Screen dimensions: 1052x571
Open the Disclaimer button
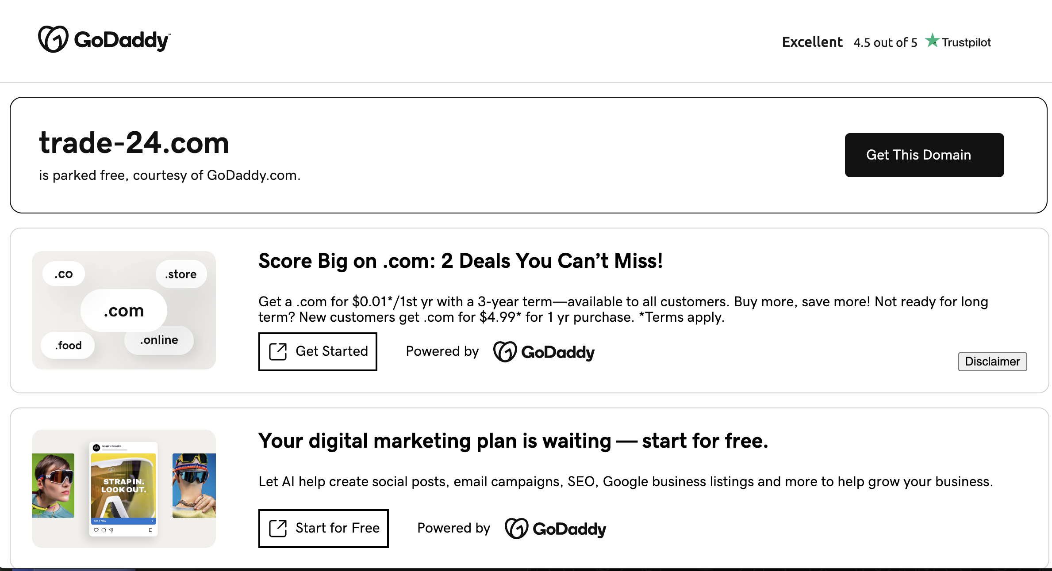tap(992, 362)
